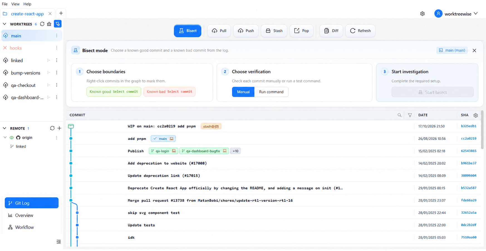This screenshot has width=486, height=251.
Task: Collapse the origin remote tree
Action: tap(5, 138)
